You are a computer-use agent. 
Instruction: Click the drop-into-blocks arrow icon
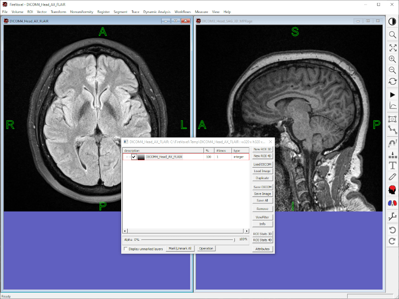click(x=393, y=155)
